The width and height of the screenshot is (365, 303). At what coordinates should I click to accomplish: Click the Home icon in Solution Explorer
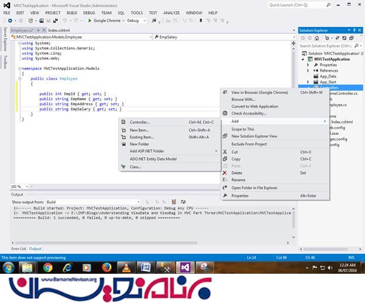tap(316, 38)
